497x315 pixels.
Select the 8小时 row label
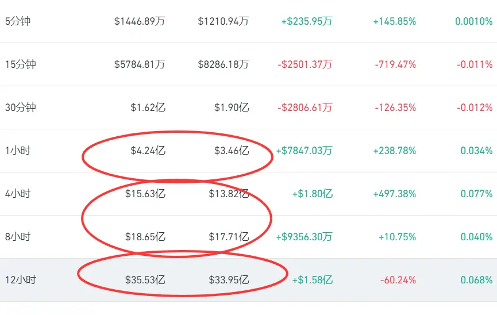click(18, 237)
